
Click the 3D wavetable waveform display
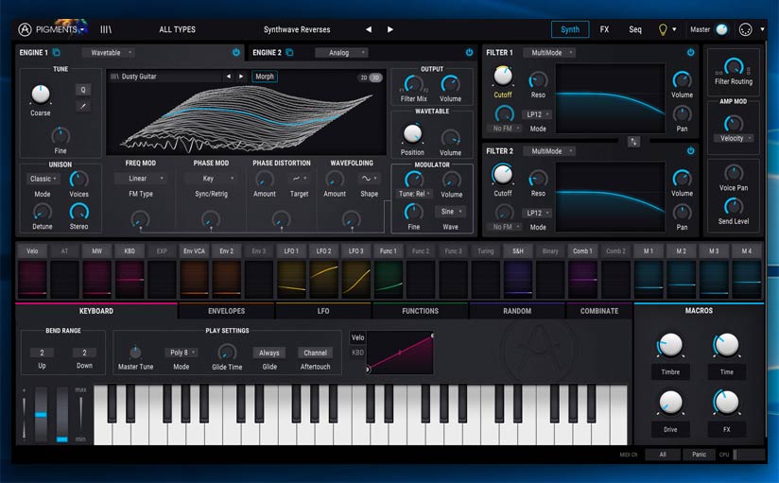tap(247, 119)
